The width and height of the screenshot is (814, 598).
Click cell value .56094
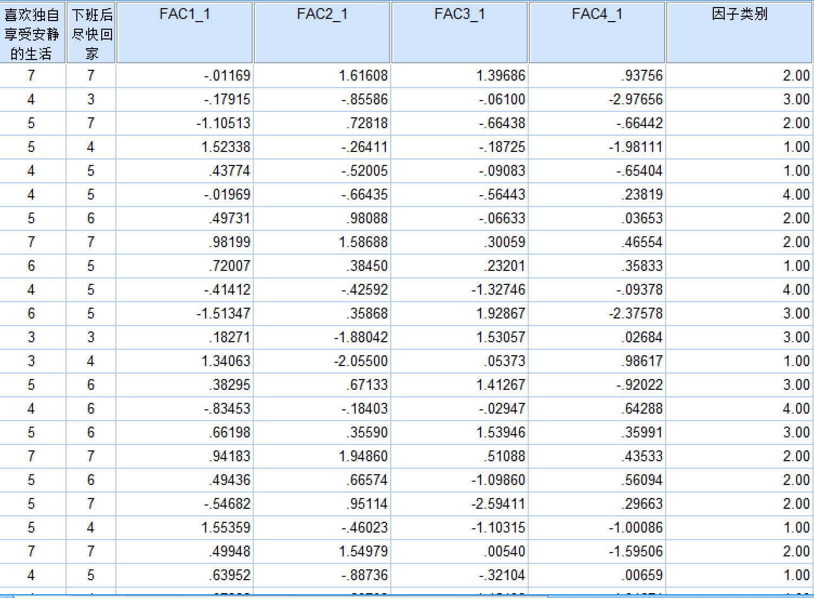[x=642, y=480]
